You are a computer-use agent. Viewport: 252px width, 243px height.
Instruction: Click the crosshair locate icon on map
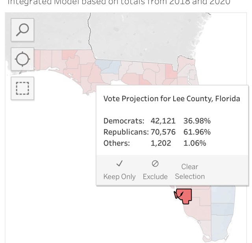click(22, 59)
